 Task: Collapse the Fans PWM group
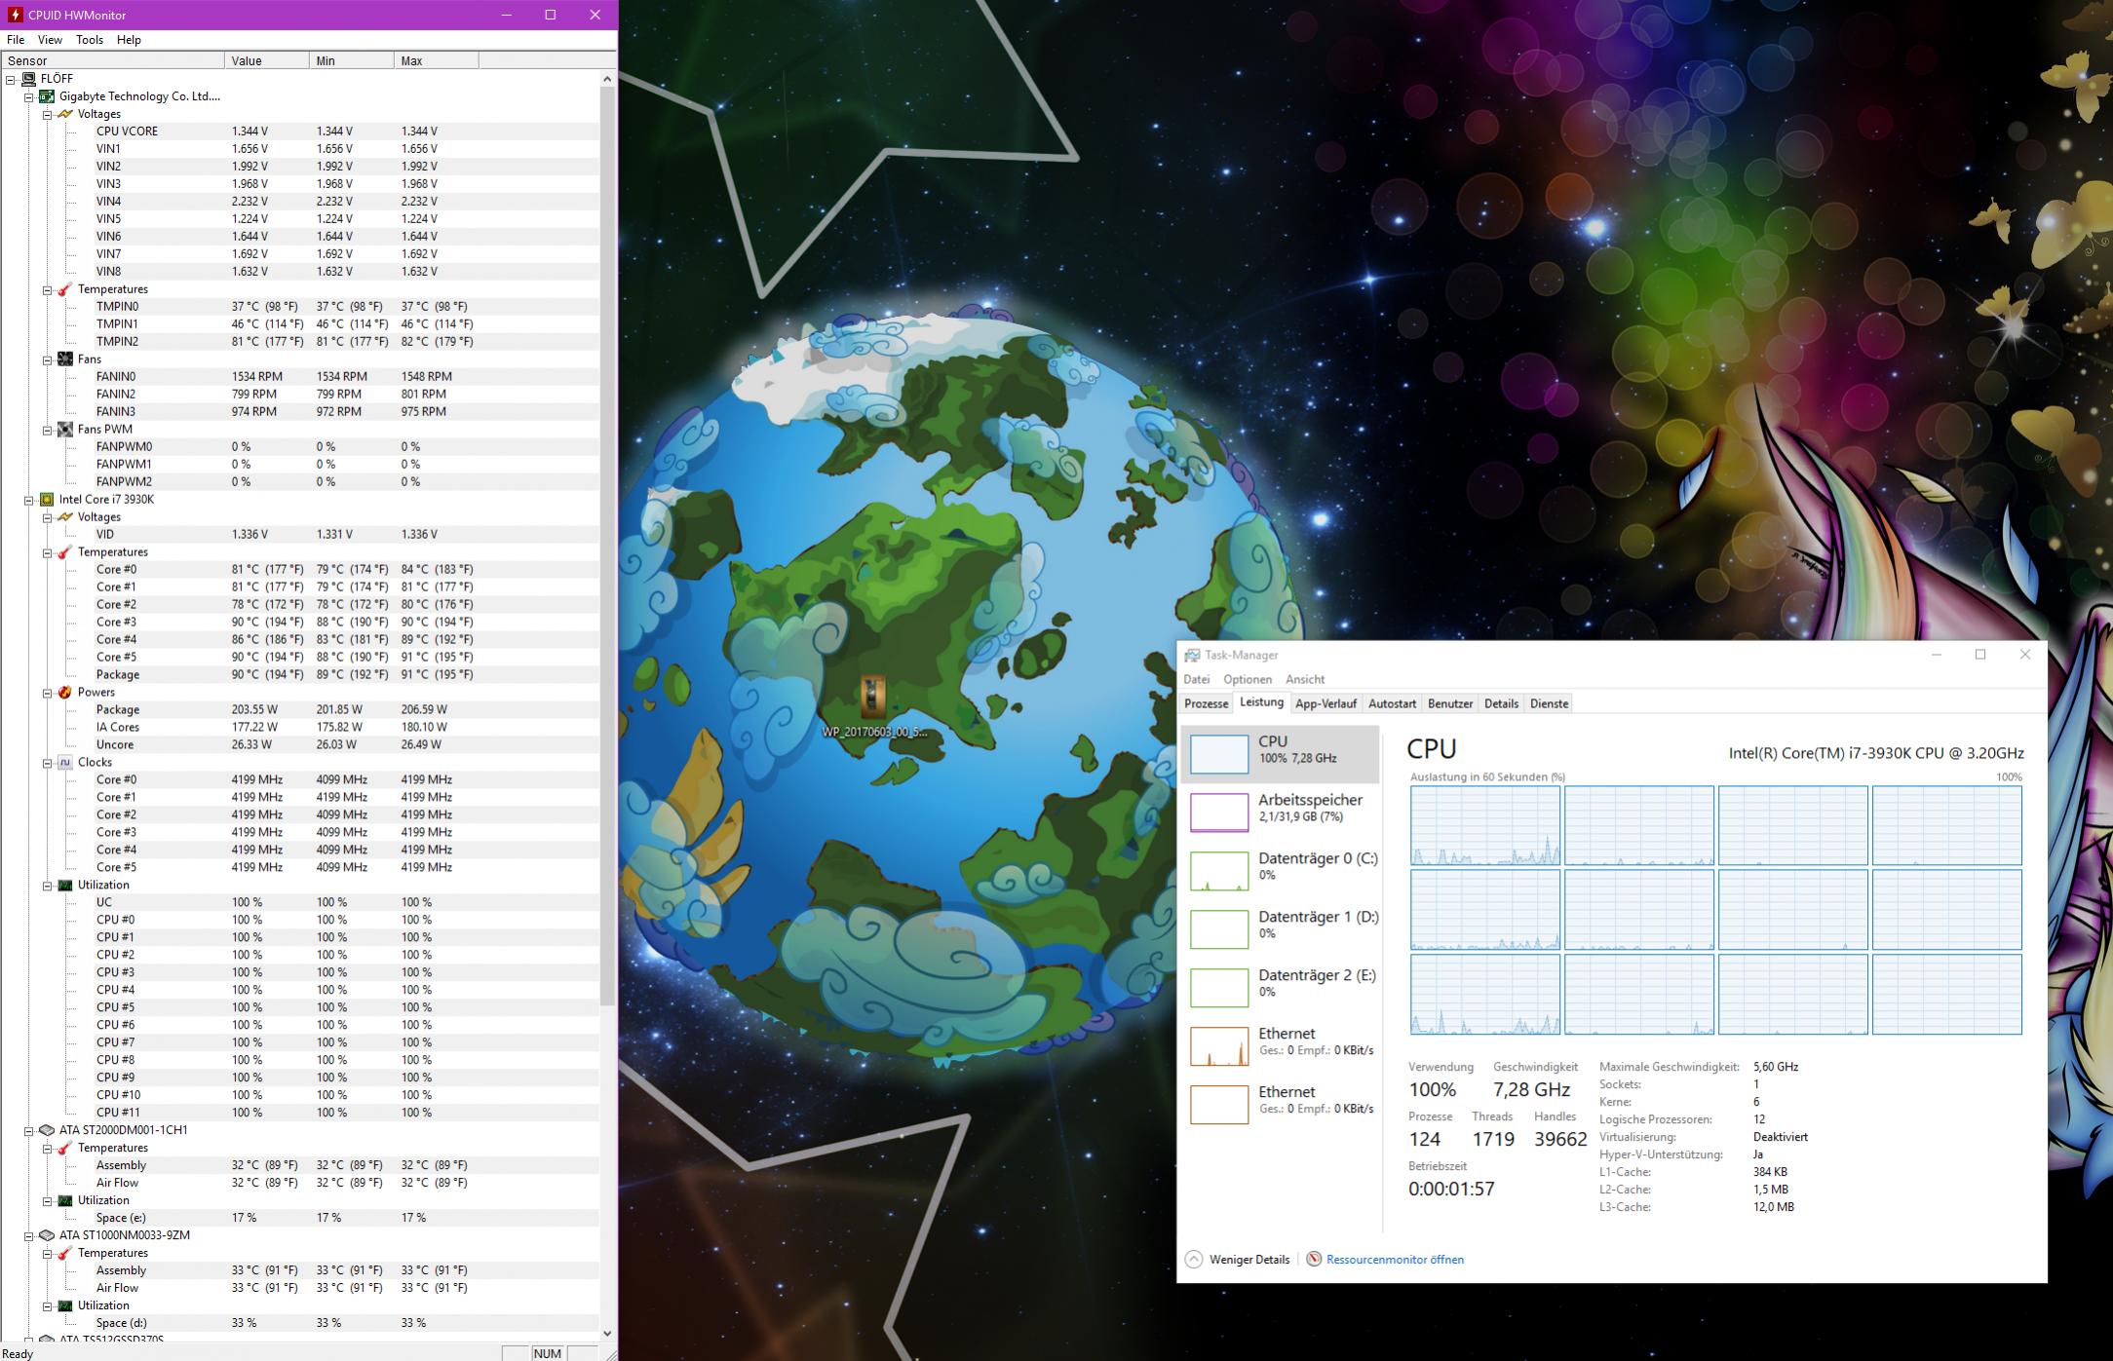tap(47, 430)
